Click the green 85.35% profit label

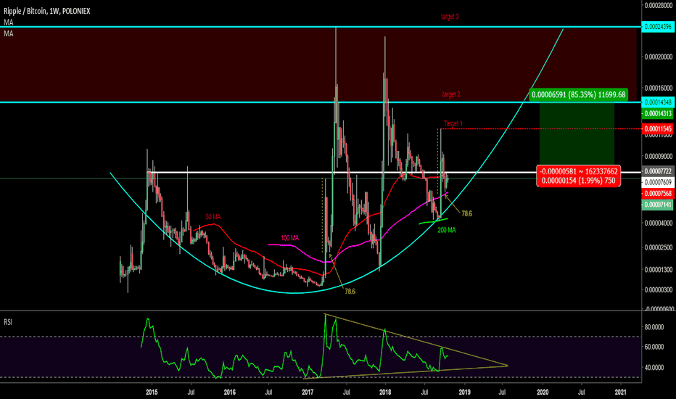tap(579, 94)
